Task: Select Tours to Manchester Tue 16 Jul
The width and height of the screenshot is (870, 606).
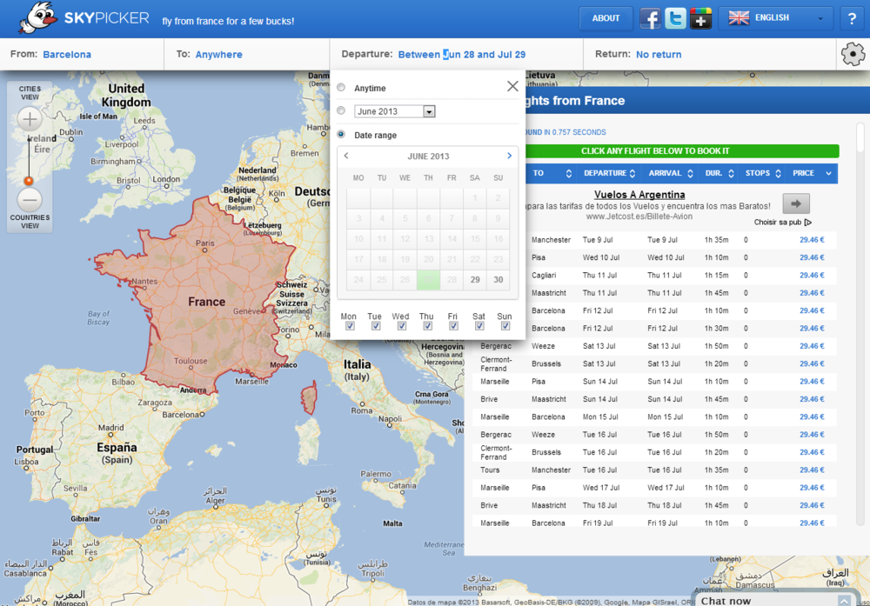Action: click(655, 469)
